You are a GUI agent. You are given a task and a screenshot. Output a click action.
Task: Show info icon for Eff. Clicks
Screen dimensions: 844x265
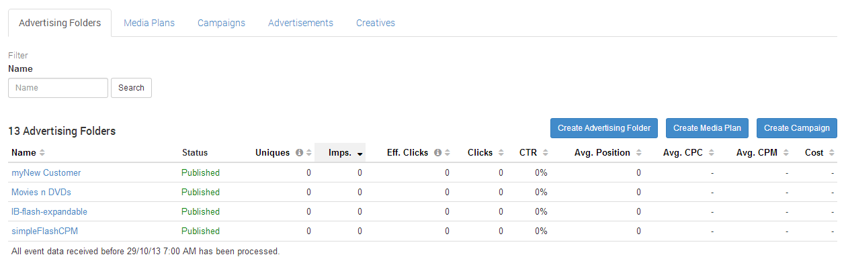[437, 153]
